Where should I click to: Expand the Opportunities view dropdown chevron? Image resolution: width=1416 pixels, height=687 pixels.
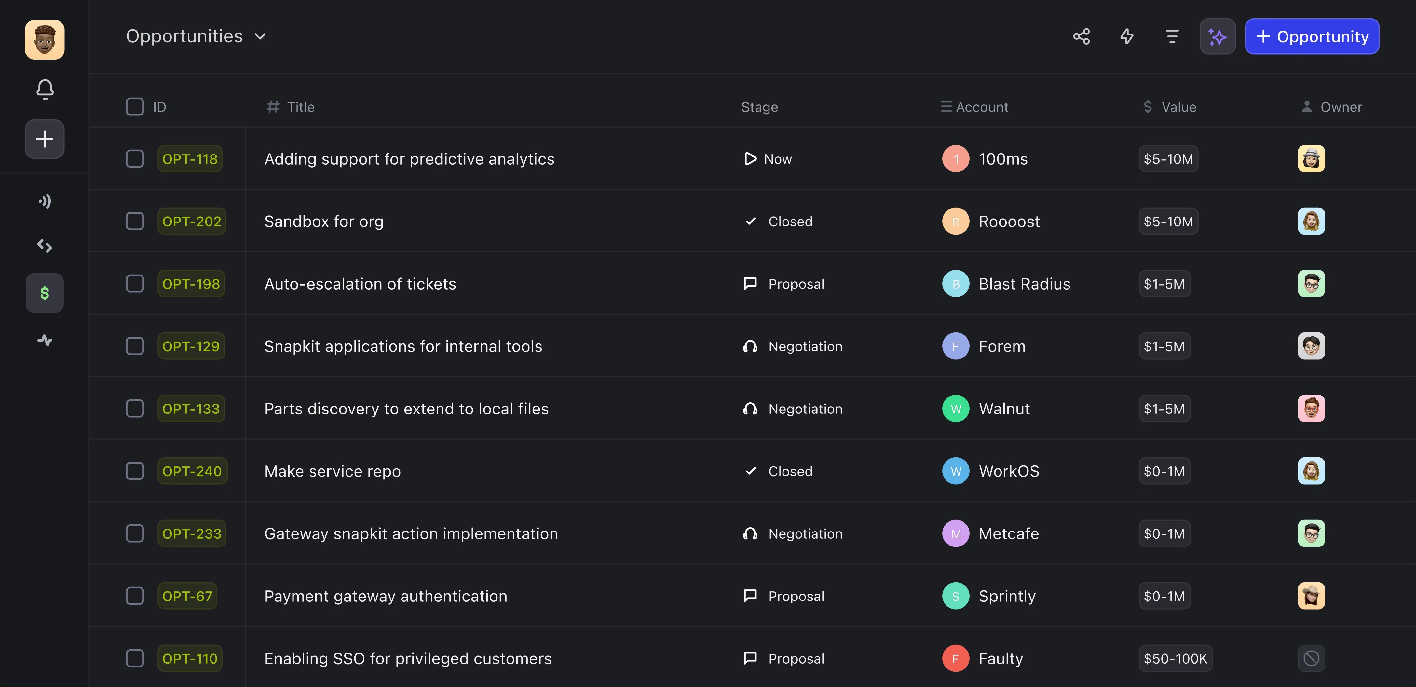click(x=261, y=36)
